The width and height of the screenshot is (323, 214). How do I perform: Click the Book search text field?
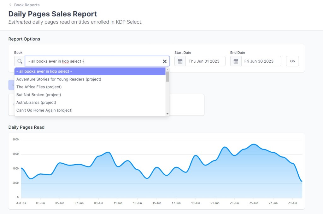point(95,61)
